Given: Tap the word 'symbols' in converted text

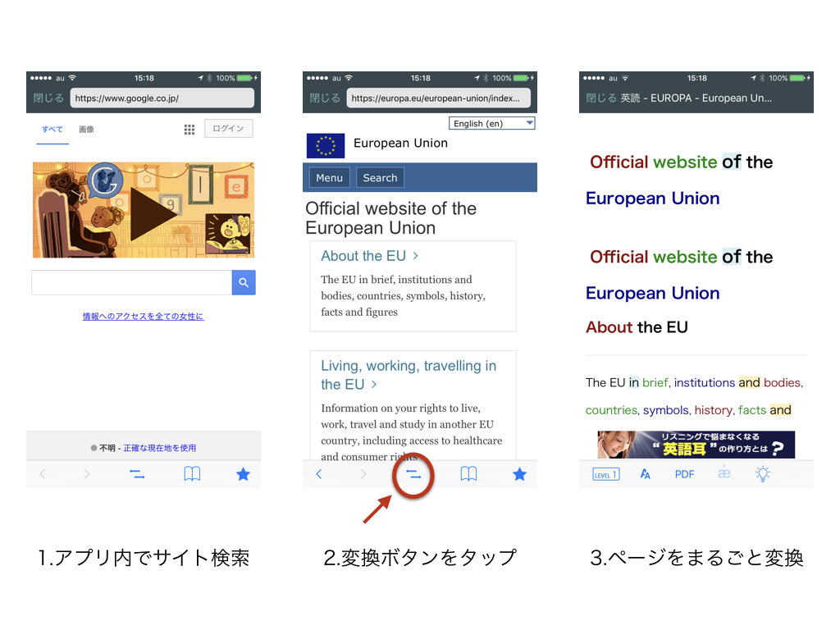Looking at the screenshot, I should coord(666,410).
